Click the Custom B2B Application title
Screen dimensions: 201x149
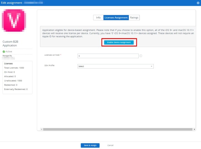(x=10, y=43)
